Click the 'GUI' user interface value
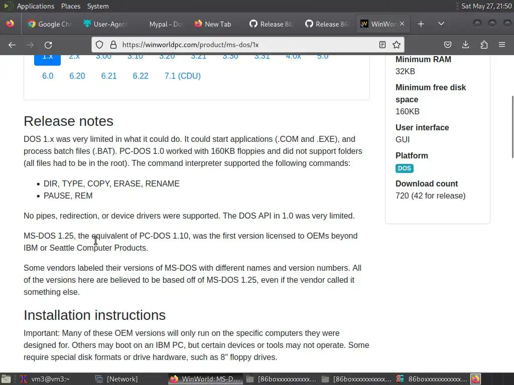The width and height of the screenshot is (514, 385). (x=403, y=139)
